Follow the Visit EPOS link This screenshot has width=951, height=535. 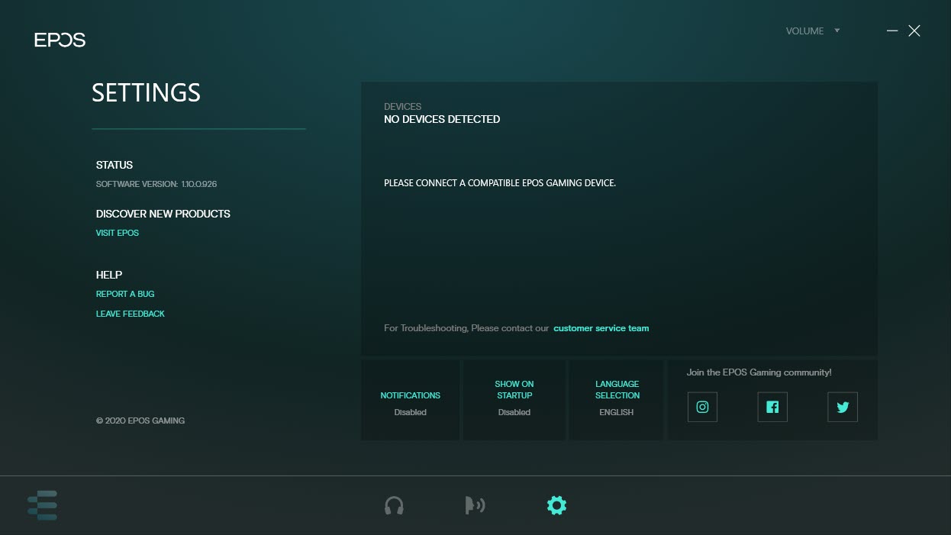(x=118, y=233)
